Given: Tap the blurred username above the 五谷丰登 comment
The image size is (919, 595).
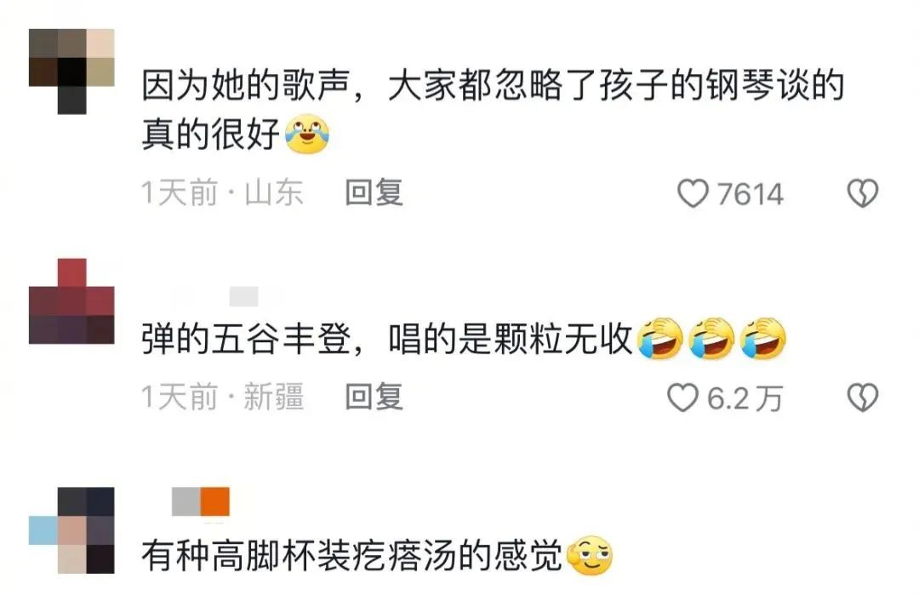Looking at the screenshot, I should click(x=243, y=296).
